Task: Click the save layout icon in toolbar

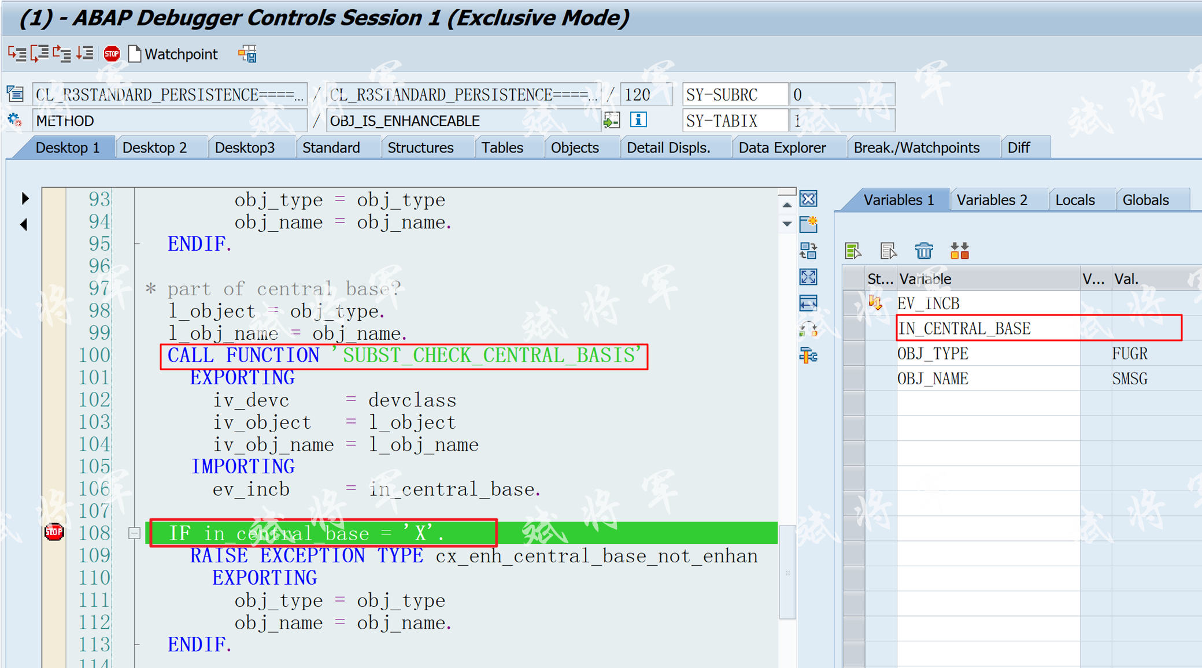Action: coord(247,54)
